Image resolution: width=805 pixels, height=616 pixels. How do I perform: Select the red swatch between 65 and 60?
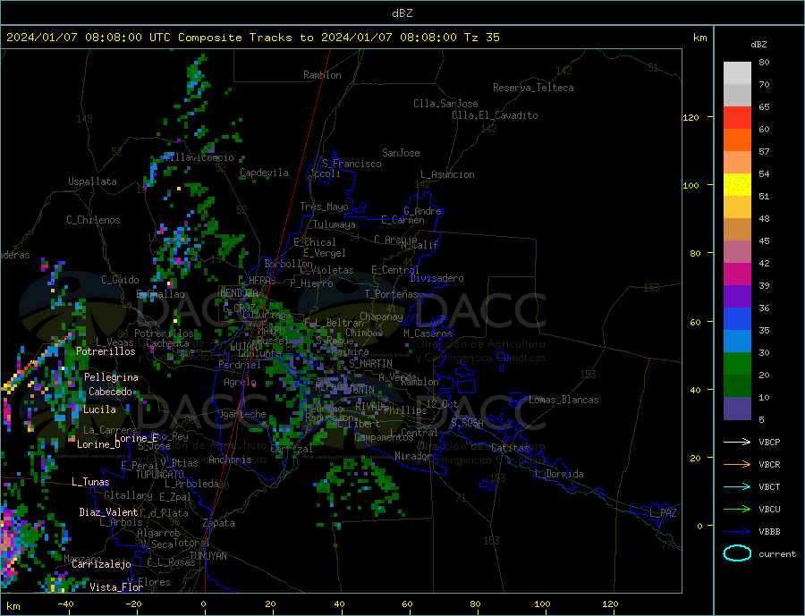[x=737, y=117]
